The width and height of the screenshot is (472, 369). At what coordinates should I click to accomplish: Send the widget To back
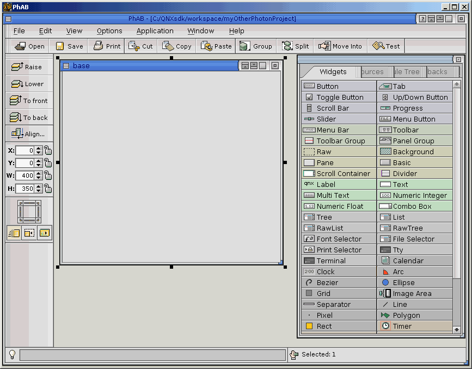tap(29, 117)
